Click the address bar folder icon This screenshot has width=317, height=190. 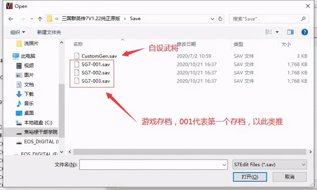(x=50, y=19)
